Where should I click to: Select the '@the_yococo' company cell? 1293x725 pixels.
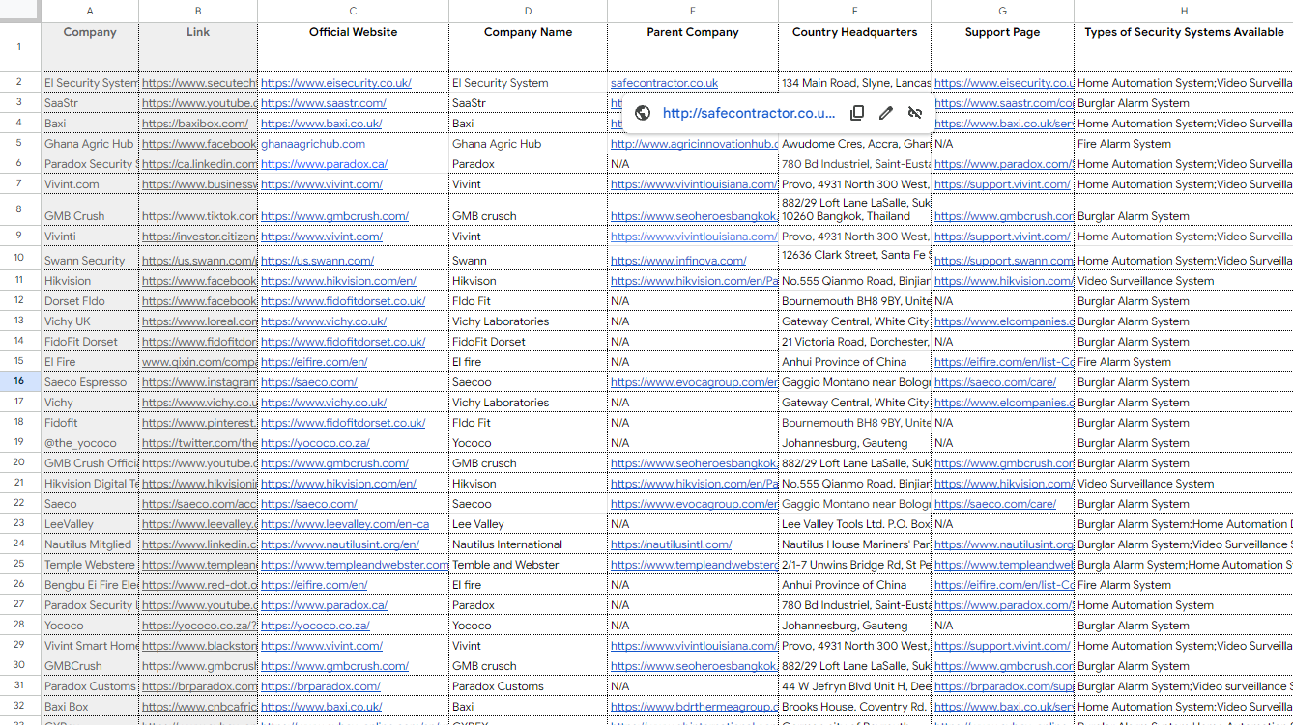pos(90,443)
